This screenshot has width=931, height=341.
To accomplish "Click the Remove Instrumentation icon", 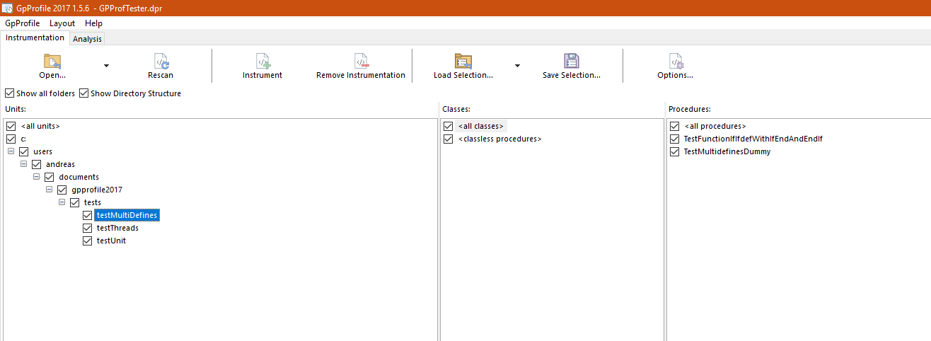I will 361,61.
